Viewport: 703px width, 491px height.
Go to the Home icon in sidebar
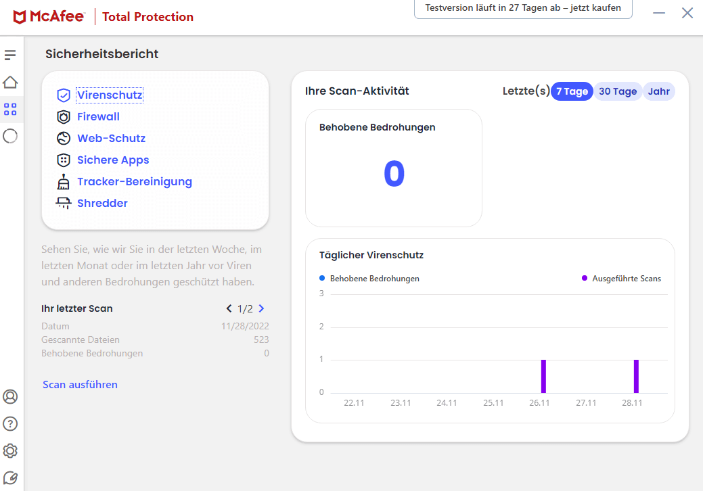(10, 83)
